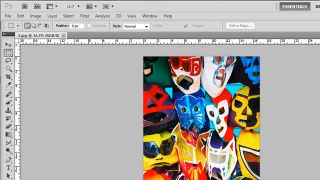This screenshot has width=320, height=180.
Task: Select the Dodge tool
Action: (x=8, y=150)
